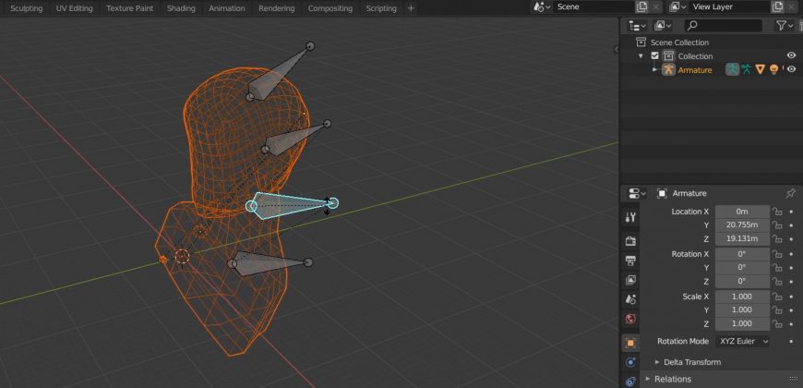Viewport: 803px width, 388px height.
Task: Switch to the Scripting workspace tab
Action: coord(381,8)
